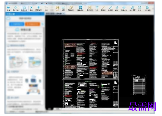This screenshot has height=116, width=162.
Task: Select the 画直线 straight line tool
Action: click(103, 8)
